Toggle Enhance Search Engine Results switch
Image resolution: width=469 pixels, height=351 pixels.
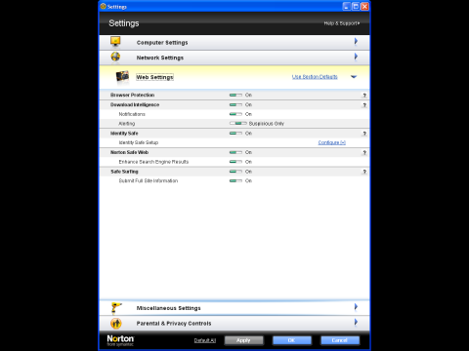235,162
